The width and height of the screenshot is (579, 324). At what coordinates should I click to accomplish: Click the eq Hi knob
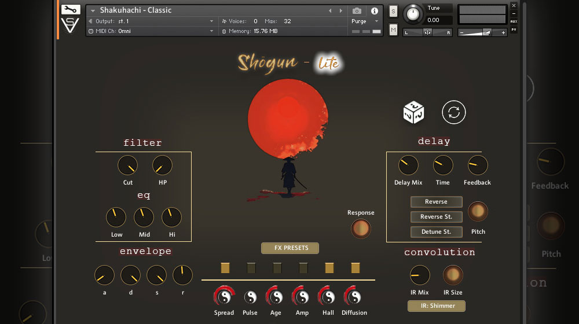click(171, 217)
